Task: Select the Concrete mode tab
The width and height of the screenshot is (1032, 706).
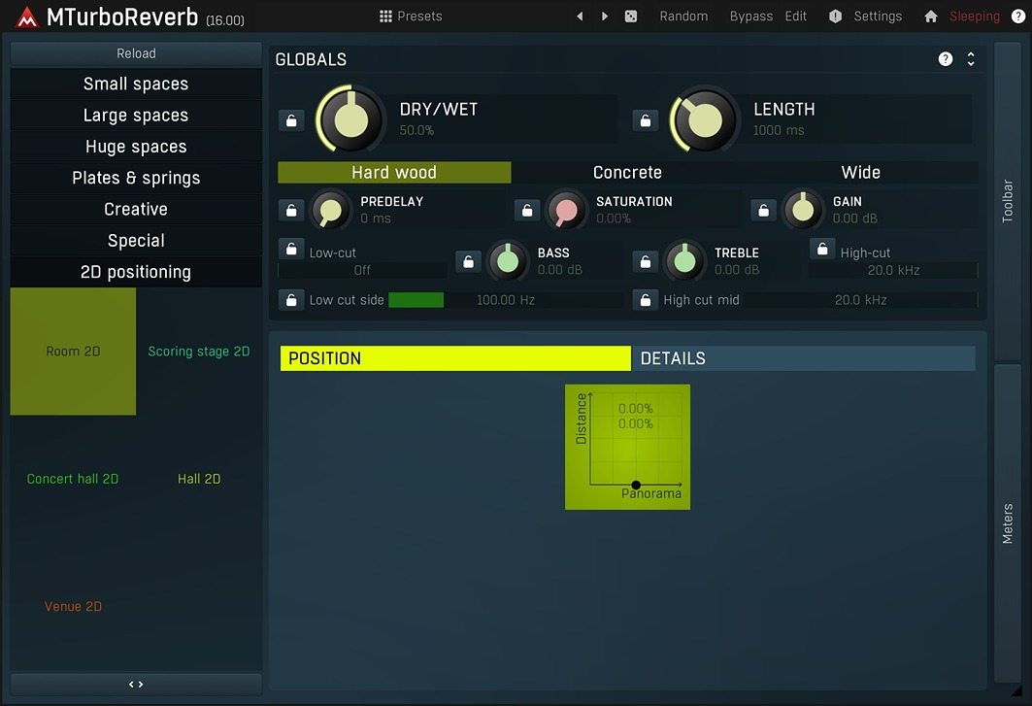Action: [627, 172]
